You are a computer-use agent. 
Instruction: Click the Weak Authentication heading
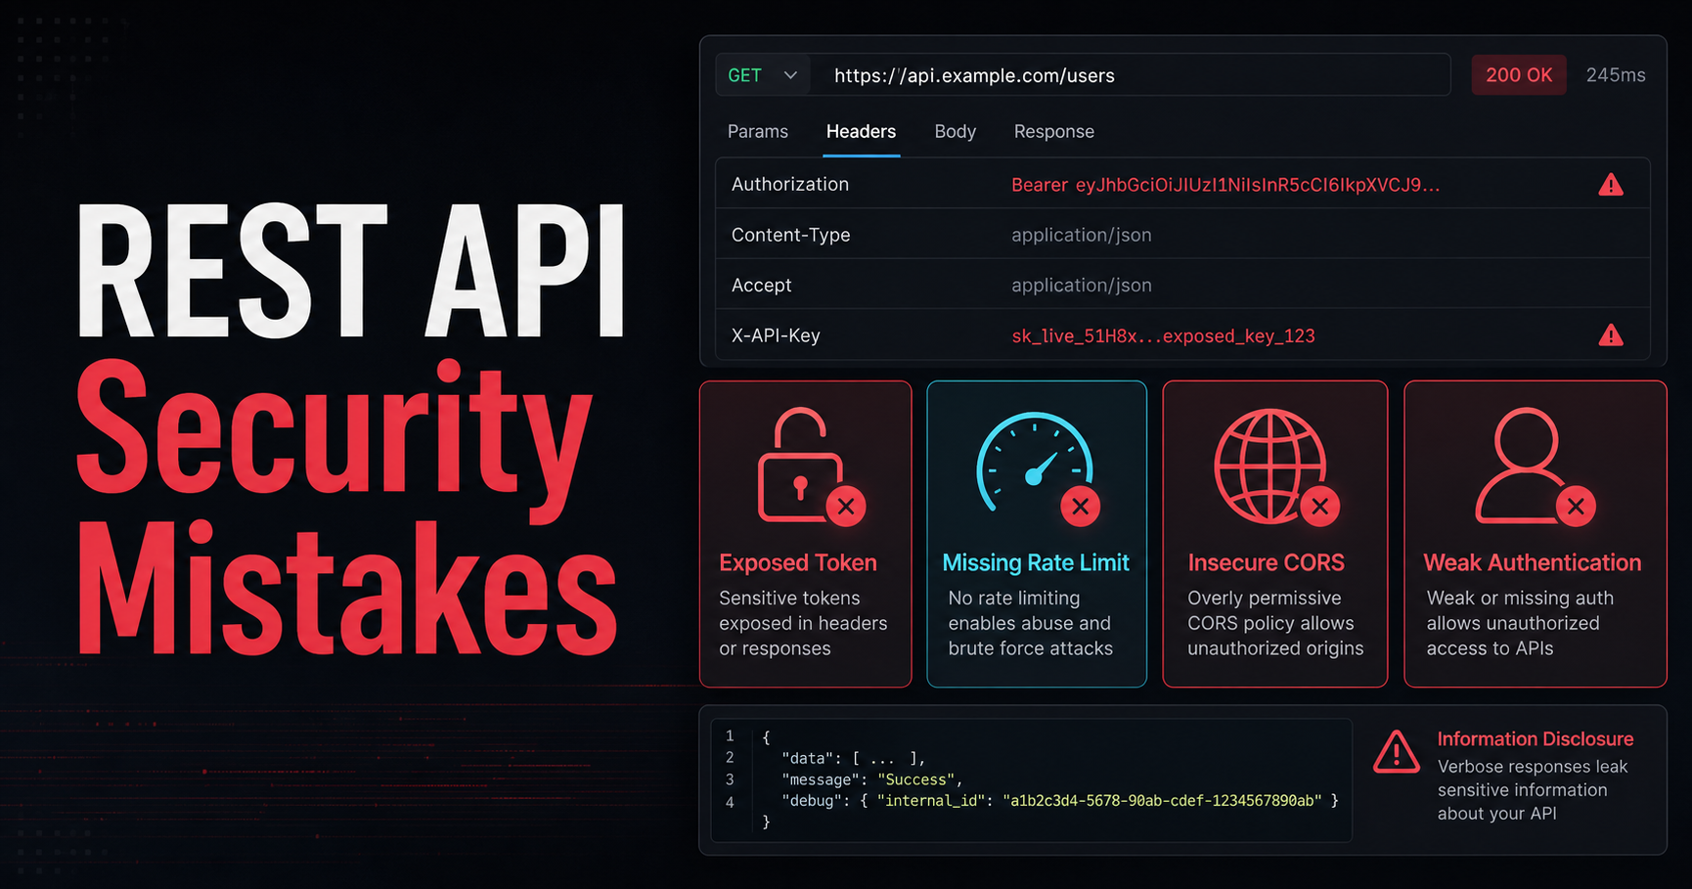(1533, 562)
